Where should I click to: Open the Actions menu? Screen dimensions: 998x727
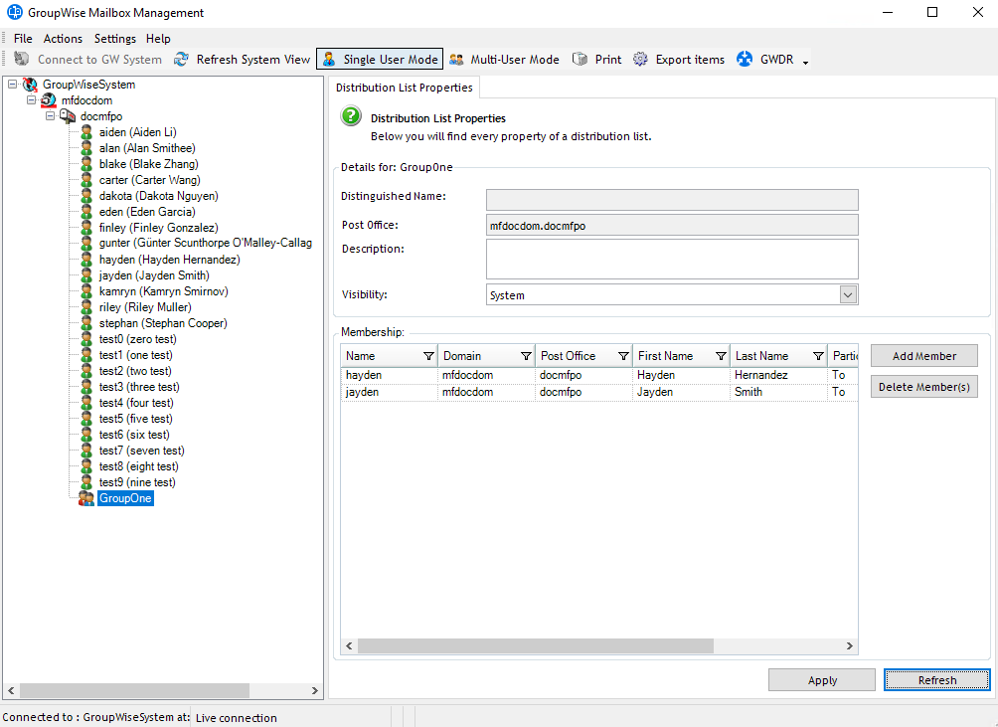(63, 38)
